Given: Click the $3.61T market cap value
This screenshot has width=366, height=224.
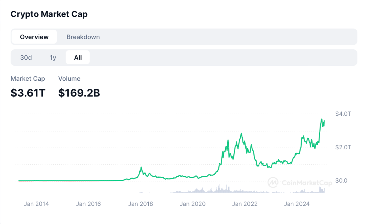Looking at the screenshot, I should [28, 93].
